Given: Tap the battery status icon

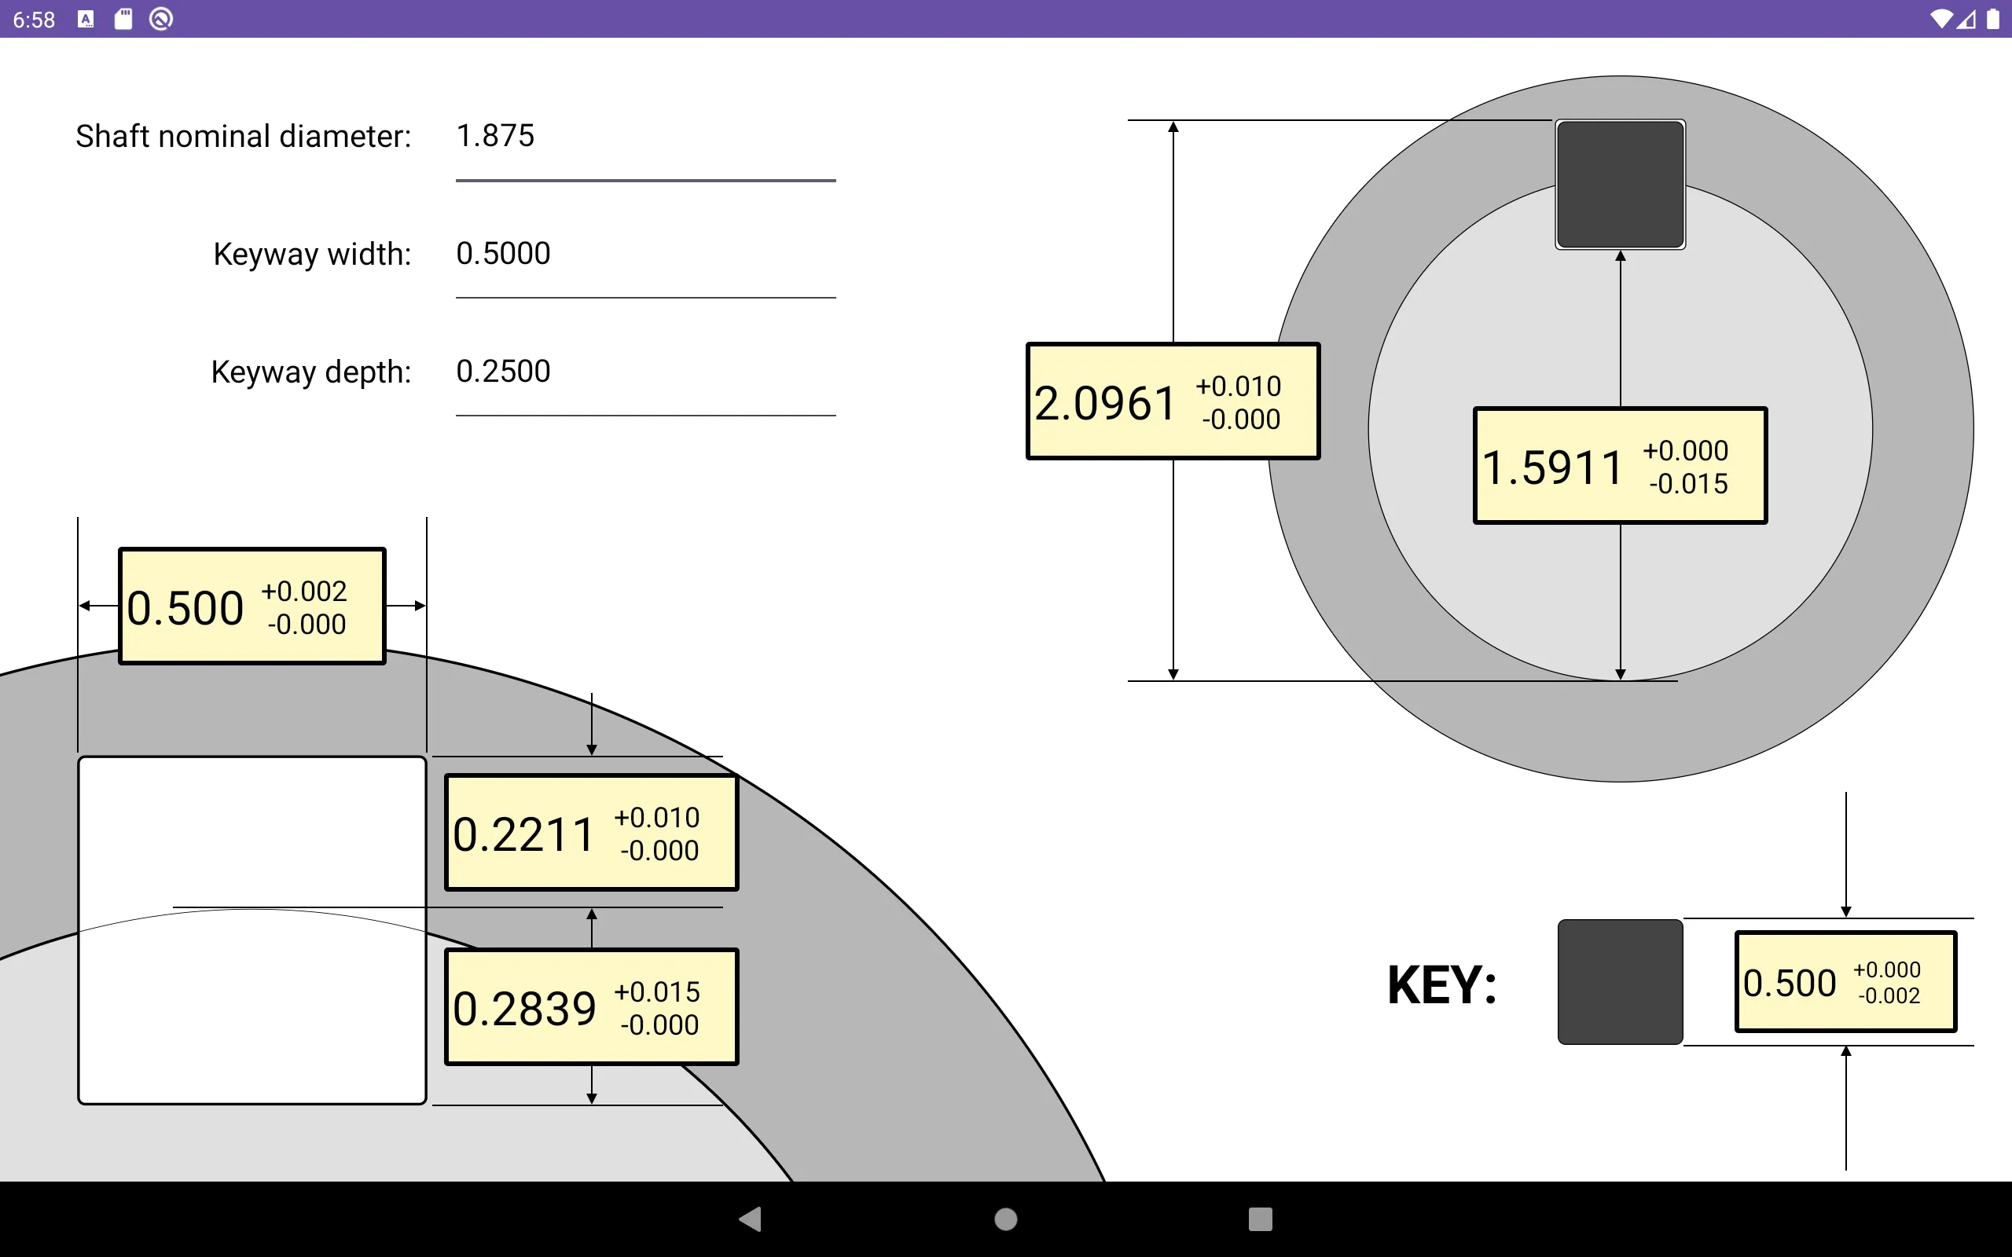Looking at the screenshot, I should pos(1993,19).
